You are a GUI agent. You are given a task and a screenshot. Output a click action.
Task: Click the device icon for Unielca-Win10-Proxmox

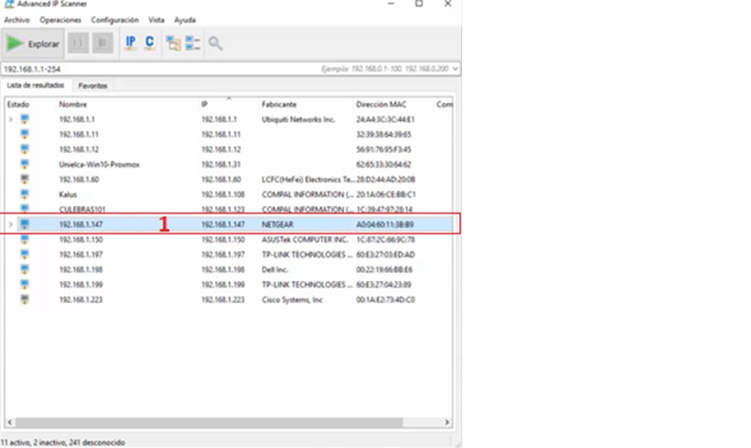(x=25, y=164)
